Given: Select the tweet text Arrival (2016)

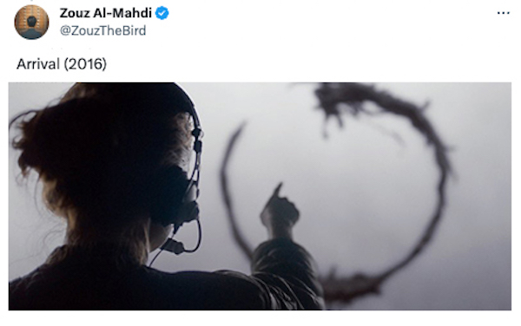Looking at the screenshot, I should pos(62,64).
